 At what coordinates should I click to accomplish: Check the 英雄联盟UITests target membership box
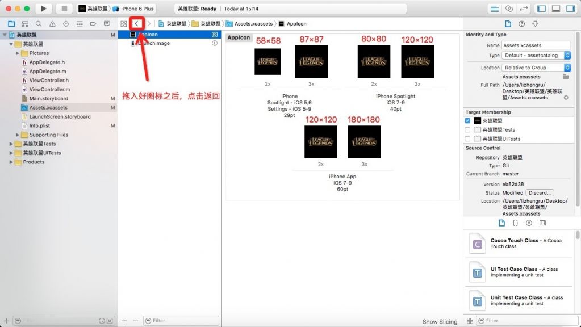(467, 139)
